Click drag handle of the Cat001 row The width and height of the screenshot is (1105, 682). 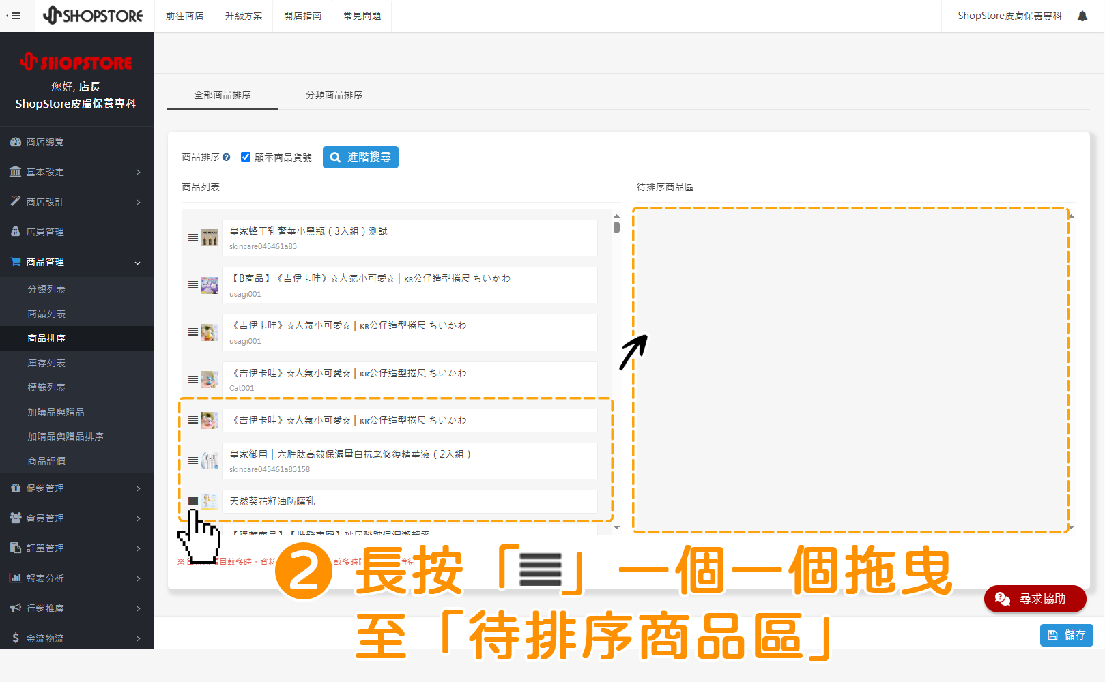[x=193, y=379]
